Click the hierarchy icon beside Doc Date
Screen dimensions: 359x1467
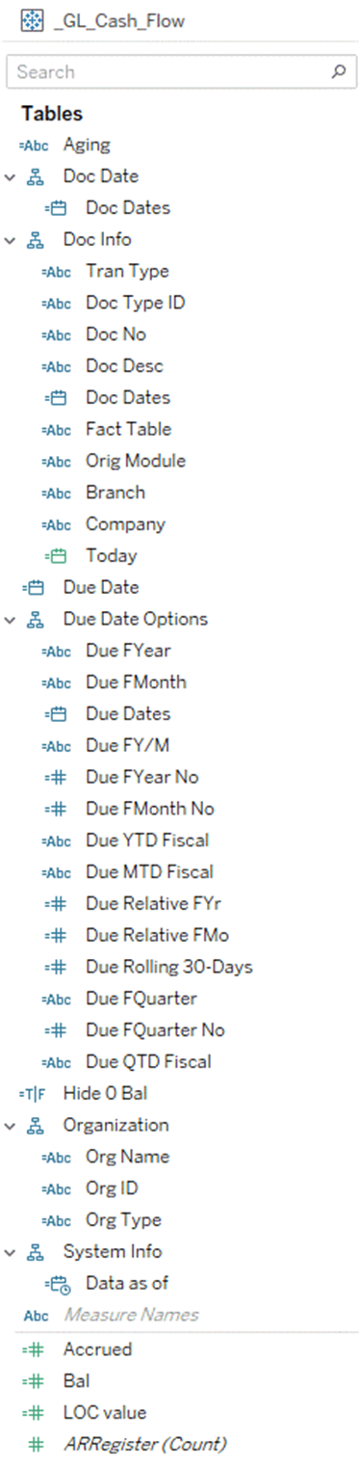point(37,176)
